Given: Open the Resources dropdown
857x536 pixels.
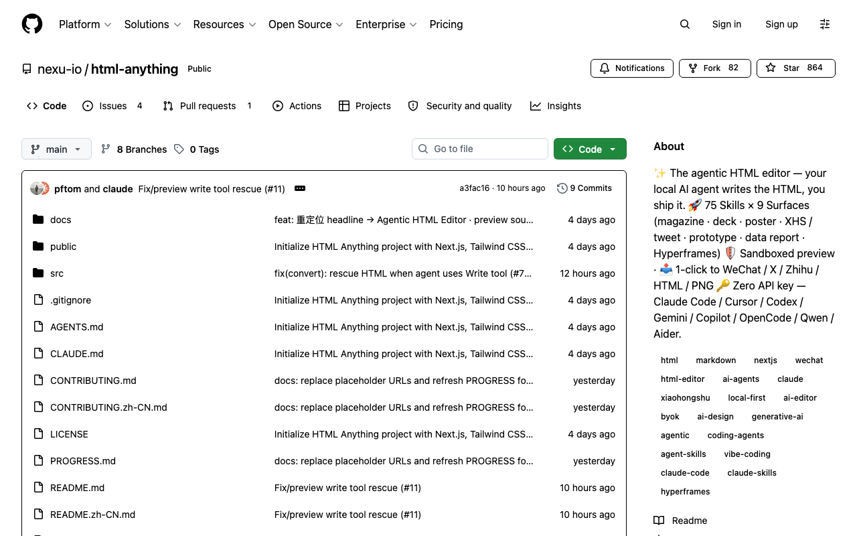Looking at the screenshot, I should point(224,24).
